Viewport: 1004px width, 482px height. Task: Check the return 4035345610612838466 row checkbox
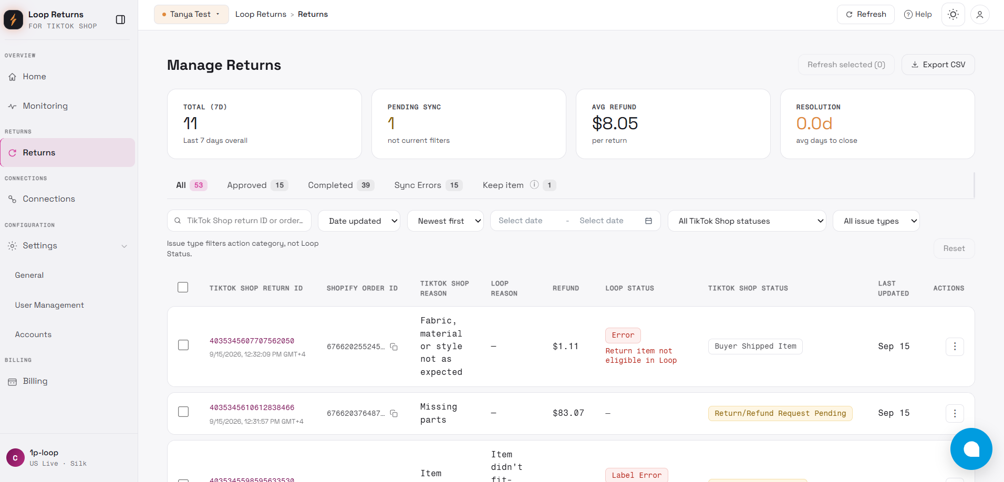click(x=183, y=412)
